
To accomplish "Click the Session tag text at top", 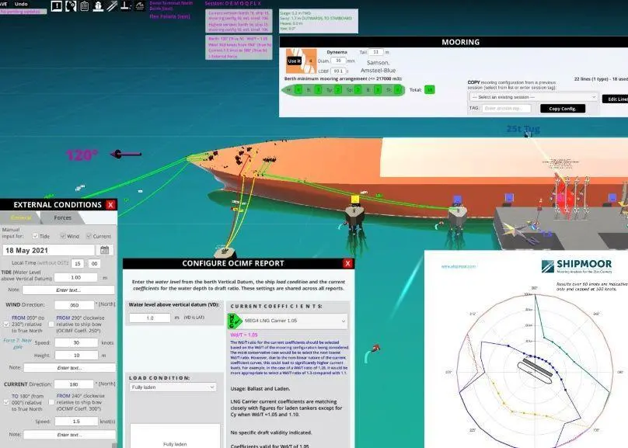I will (232, 3).
